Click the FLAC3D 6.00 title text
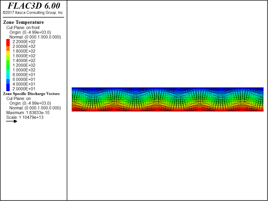268x201 pixels. pyautogui.click(x=34, y=6)
